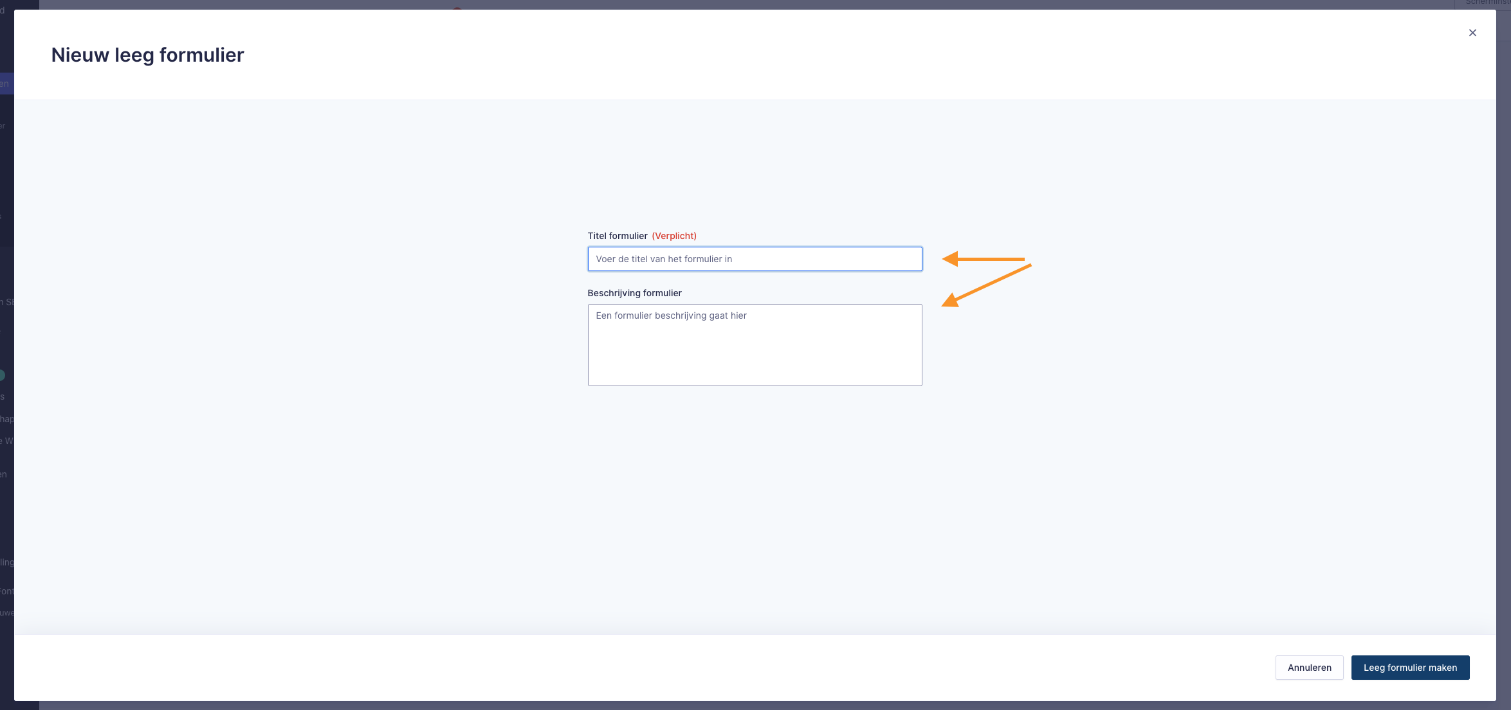
Task: Click the partially hidden 'Font' sidebar item
Action: tap(6, 591)
